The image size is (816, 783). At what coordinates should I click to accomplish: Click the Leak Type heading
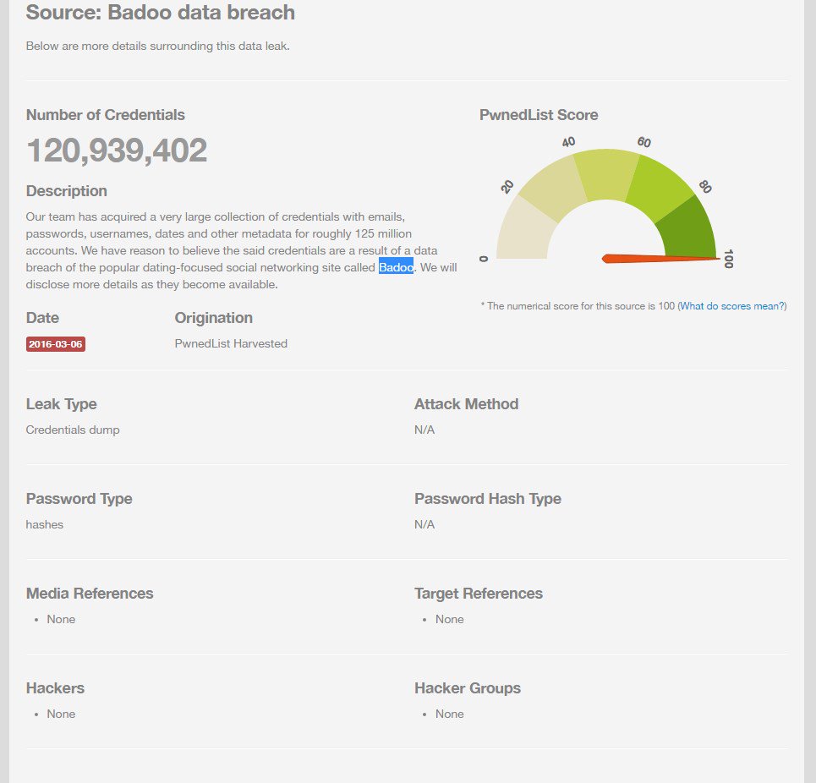[x=62, y=404]
